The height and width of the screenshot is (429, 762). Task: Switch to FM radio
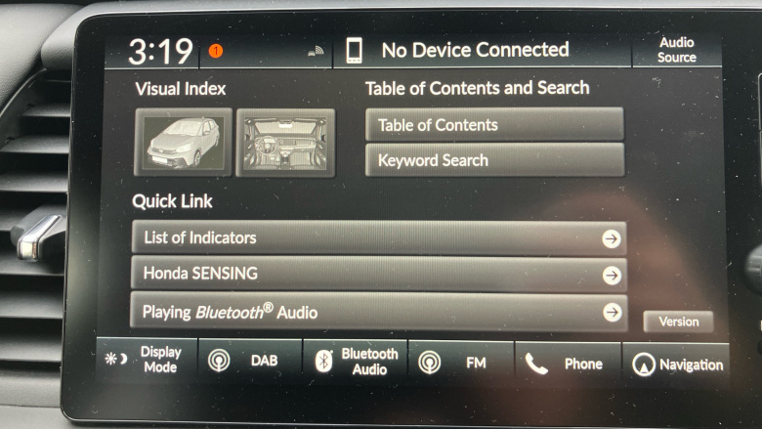pos(461,363)
